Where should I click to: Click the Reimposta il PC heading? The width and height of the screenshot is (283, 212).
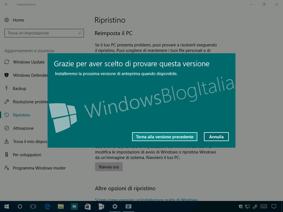[113, 33]
